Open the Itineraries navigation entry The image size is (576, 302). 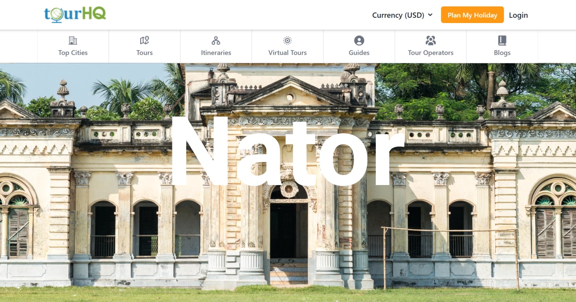[216, 53]
